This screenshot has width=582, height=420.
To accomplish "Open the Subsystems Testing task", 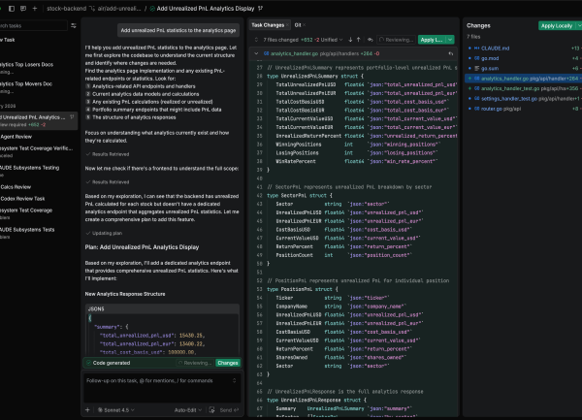I will (39, 171).
